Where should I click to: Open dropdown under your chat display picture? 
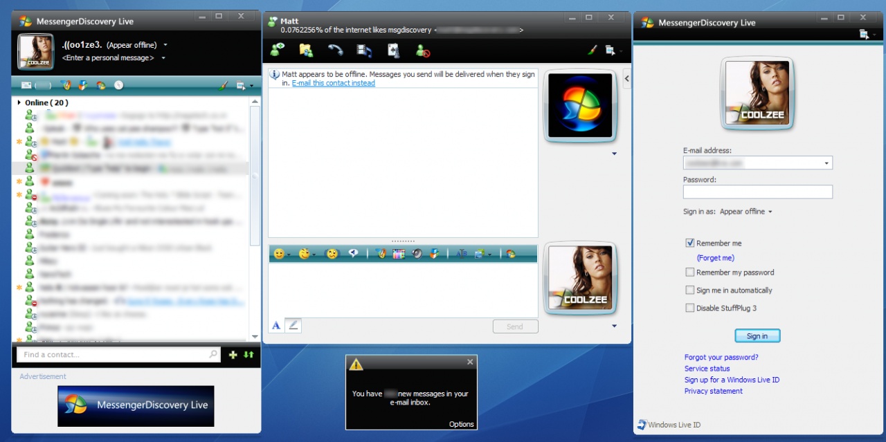(614, 326)
